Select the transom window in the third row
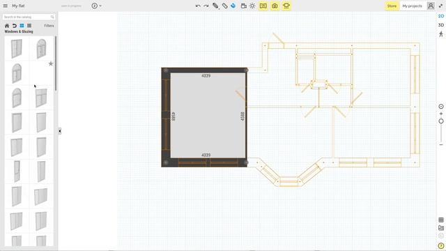 point(41,98)
